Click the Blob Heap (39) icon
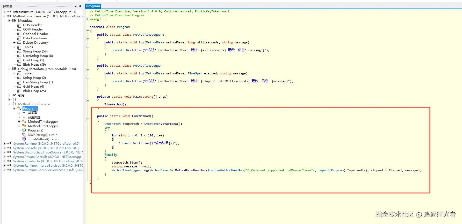Viewport: 462px width, 224px height. point(19,64)
